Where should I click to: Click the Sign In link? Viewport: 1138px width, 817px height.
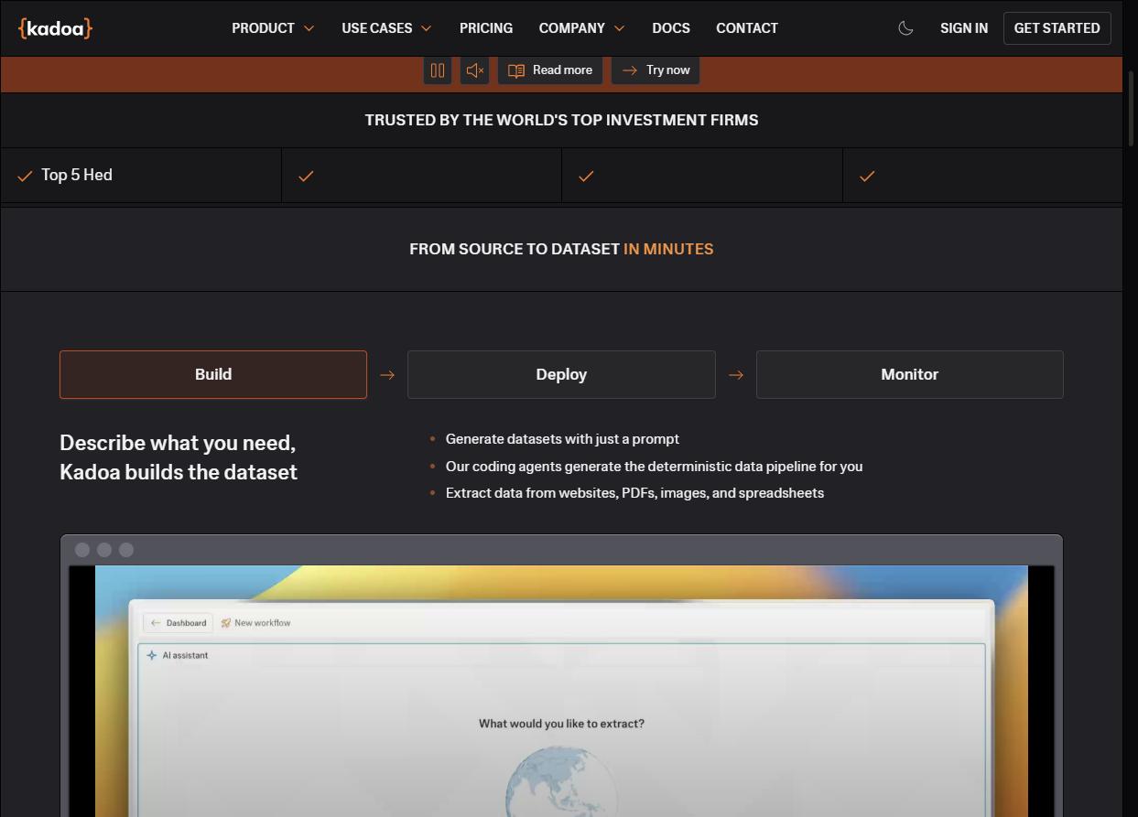(x=964, y=28)
